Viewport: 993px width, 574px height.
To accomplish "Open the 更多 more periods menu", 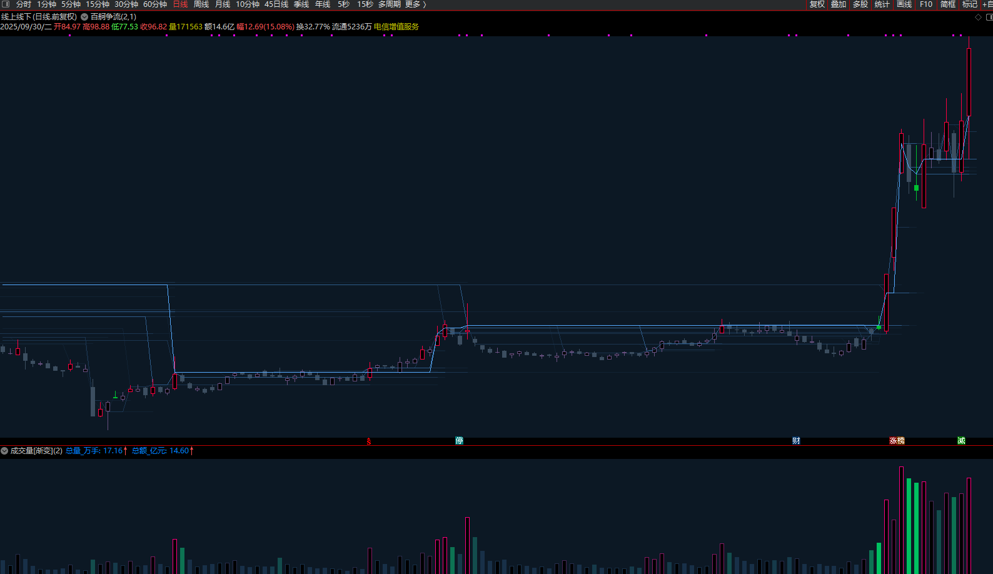I will (x=415, y=4).
